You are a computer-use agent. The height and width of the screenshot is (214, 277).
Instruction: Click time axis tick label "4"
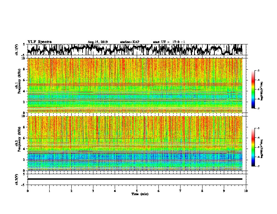(x=115, y=191)
